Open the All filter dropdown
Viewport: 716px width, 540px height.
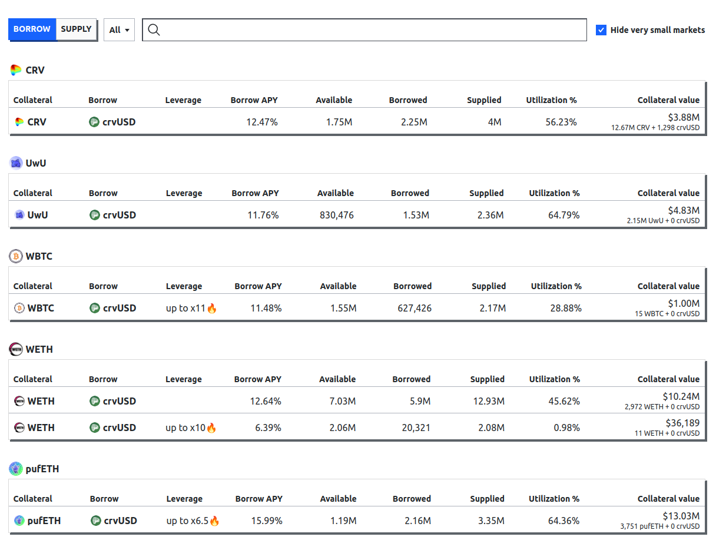click(119, 30)
